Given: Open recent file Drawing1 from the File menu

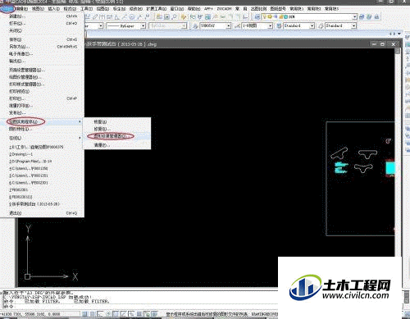Looking at the screenshot, I should [20, 154].
